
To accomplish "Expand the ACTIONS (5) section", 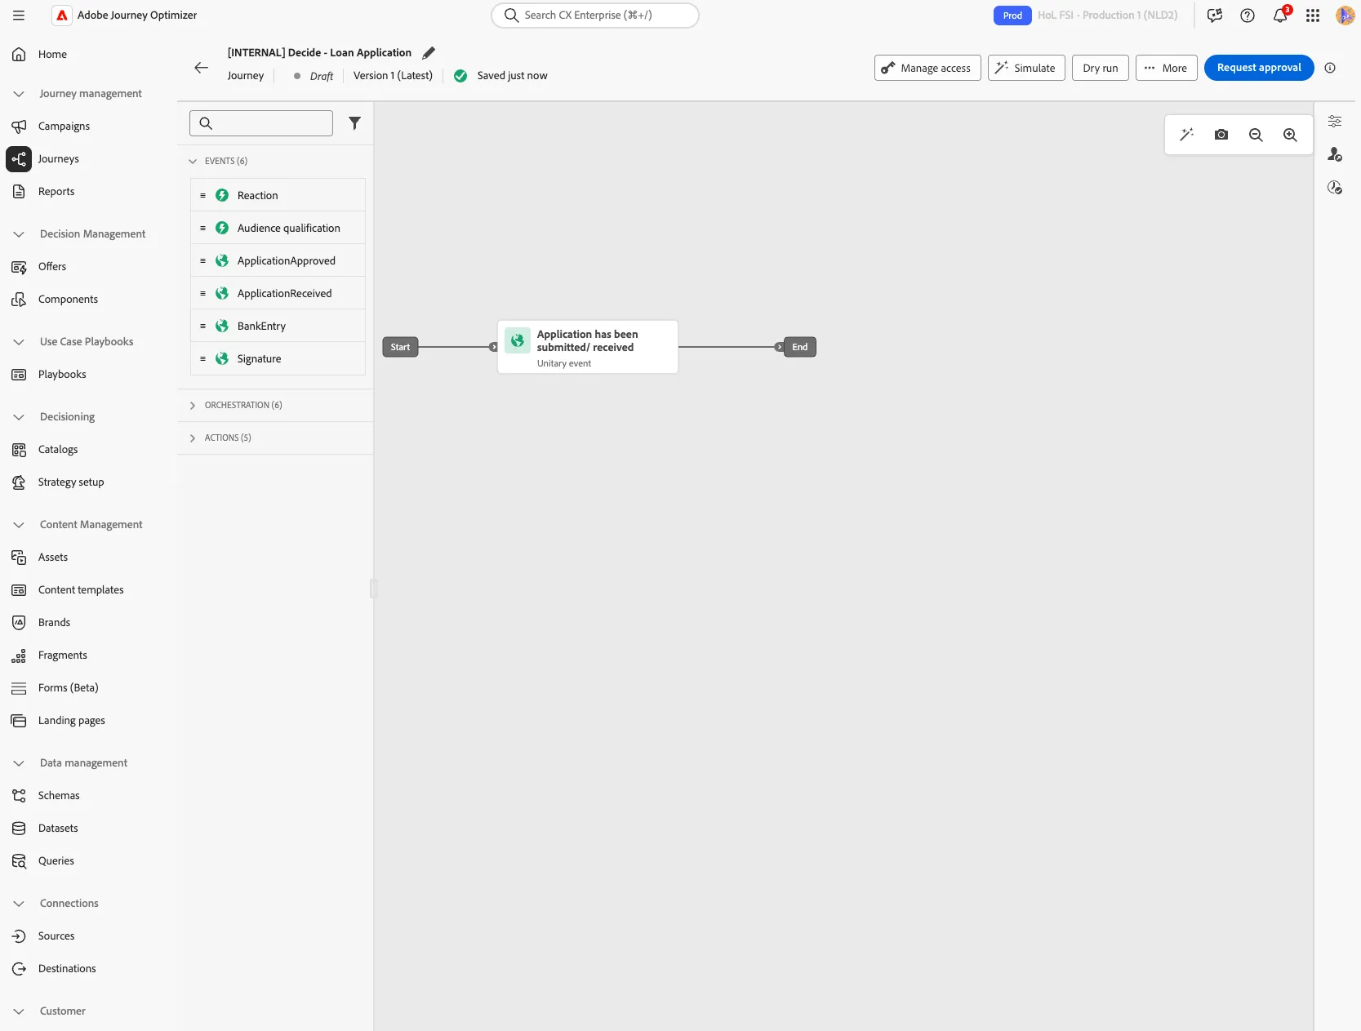I will [x=193, y=438].
